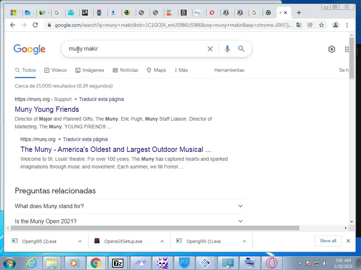
Task: Open options for Opengl95 (2).exe download
Action: pyautogui.click(x=80, y=241)
